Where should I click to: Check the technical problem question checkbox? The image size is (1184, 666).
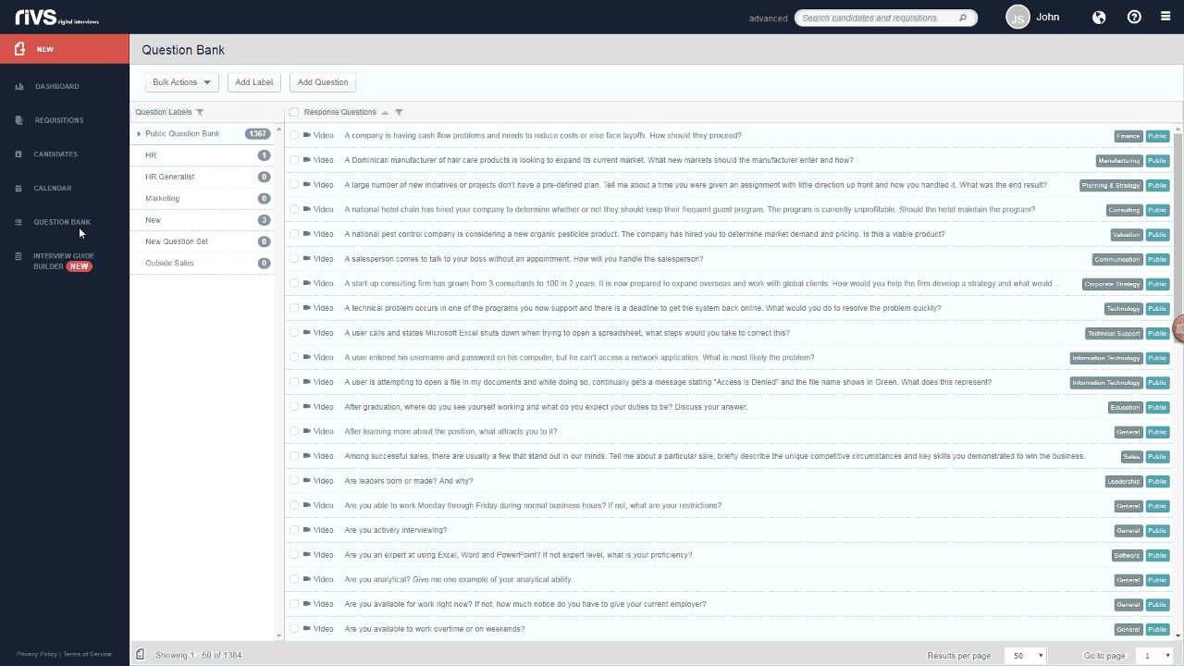[x=294, y=308]
